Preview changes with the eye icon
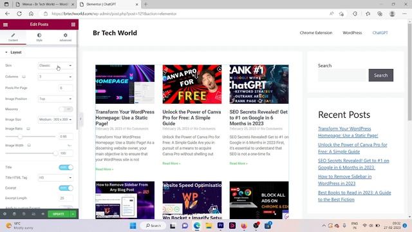This screenshot has height=232, width=412. pyautogui.click(x=43, y=214)
